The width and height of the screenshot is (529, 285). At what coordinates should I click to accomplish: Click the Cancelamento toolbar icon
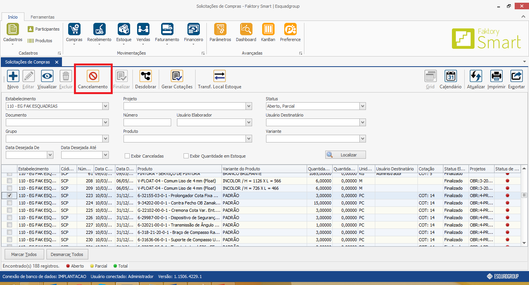(x=93, y=76)
